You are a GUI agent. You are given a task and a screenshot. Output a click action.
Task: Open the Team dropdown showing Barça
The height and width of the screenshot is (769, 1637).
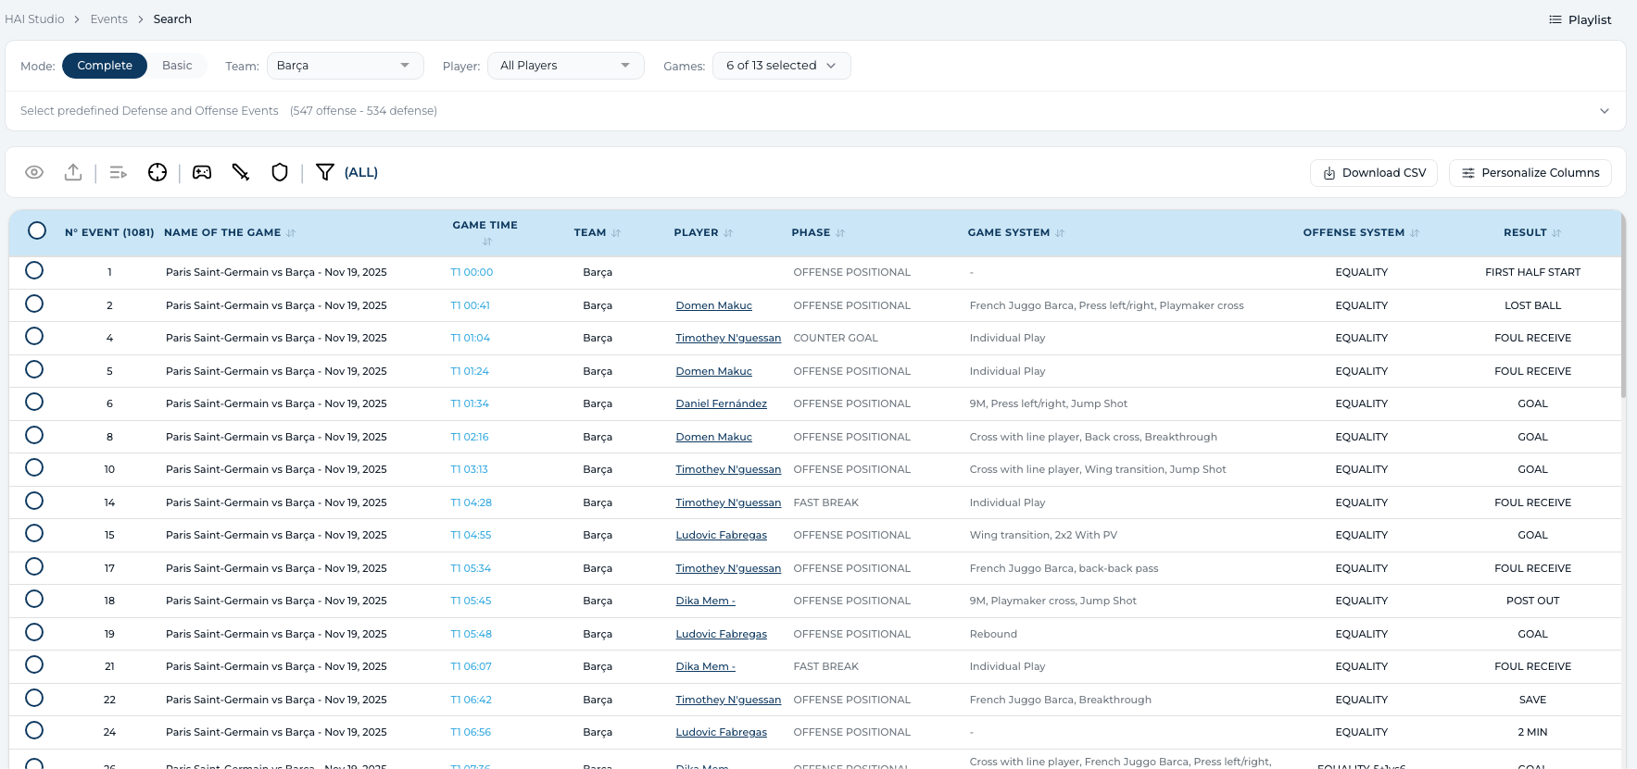click(345, 66)
